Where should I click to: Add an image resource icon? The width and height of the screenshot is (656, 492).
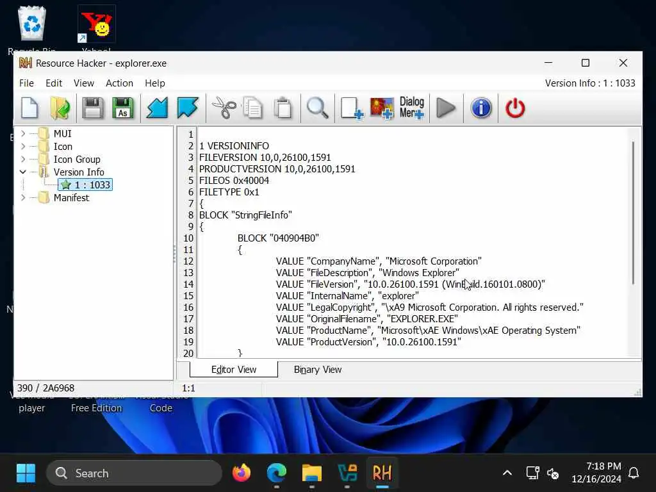(x=382, y=108)
